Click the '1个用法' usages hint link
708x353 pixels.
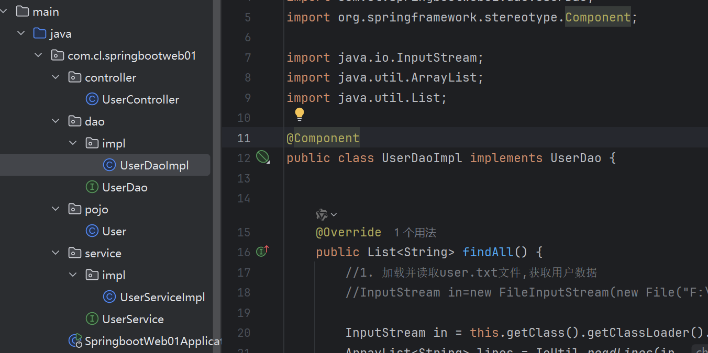415,232
